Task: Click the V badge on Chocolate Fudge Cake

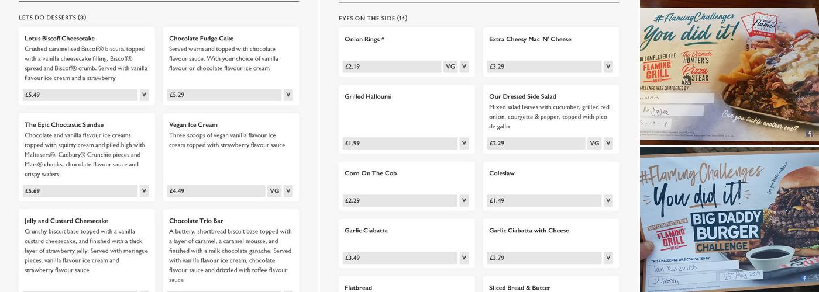Action: tap(288, 95)
